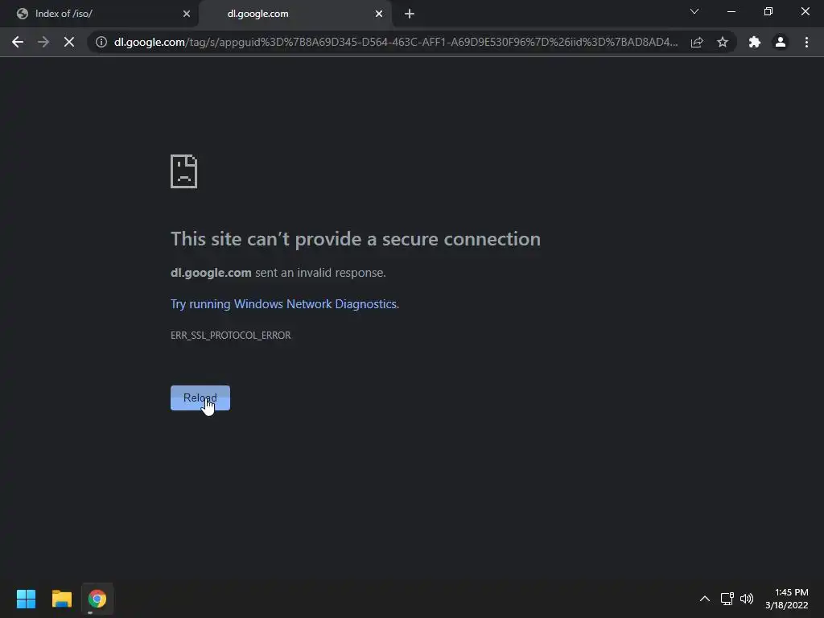This screenshot has height=618, width=824.
Task: Bookmark this tab with the star icon
Action: point(723,42)
